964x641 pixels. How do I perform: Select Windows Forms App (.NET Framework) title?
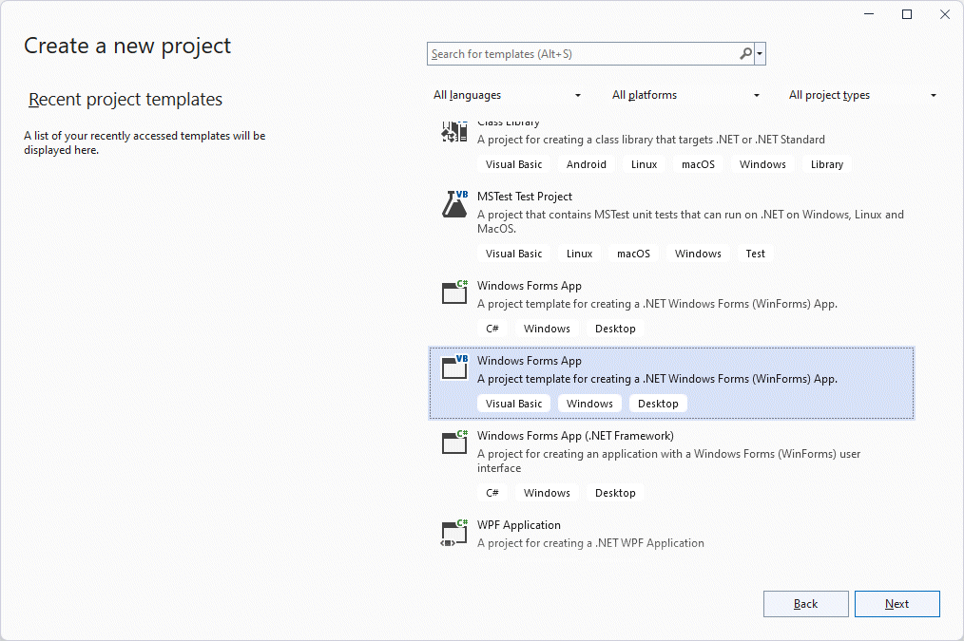pos(575,436)
